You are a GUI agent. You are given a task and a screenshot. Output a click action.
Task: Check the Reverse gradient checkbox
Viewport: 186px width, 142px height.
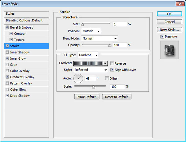[x=112, y=63]
